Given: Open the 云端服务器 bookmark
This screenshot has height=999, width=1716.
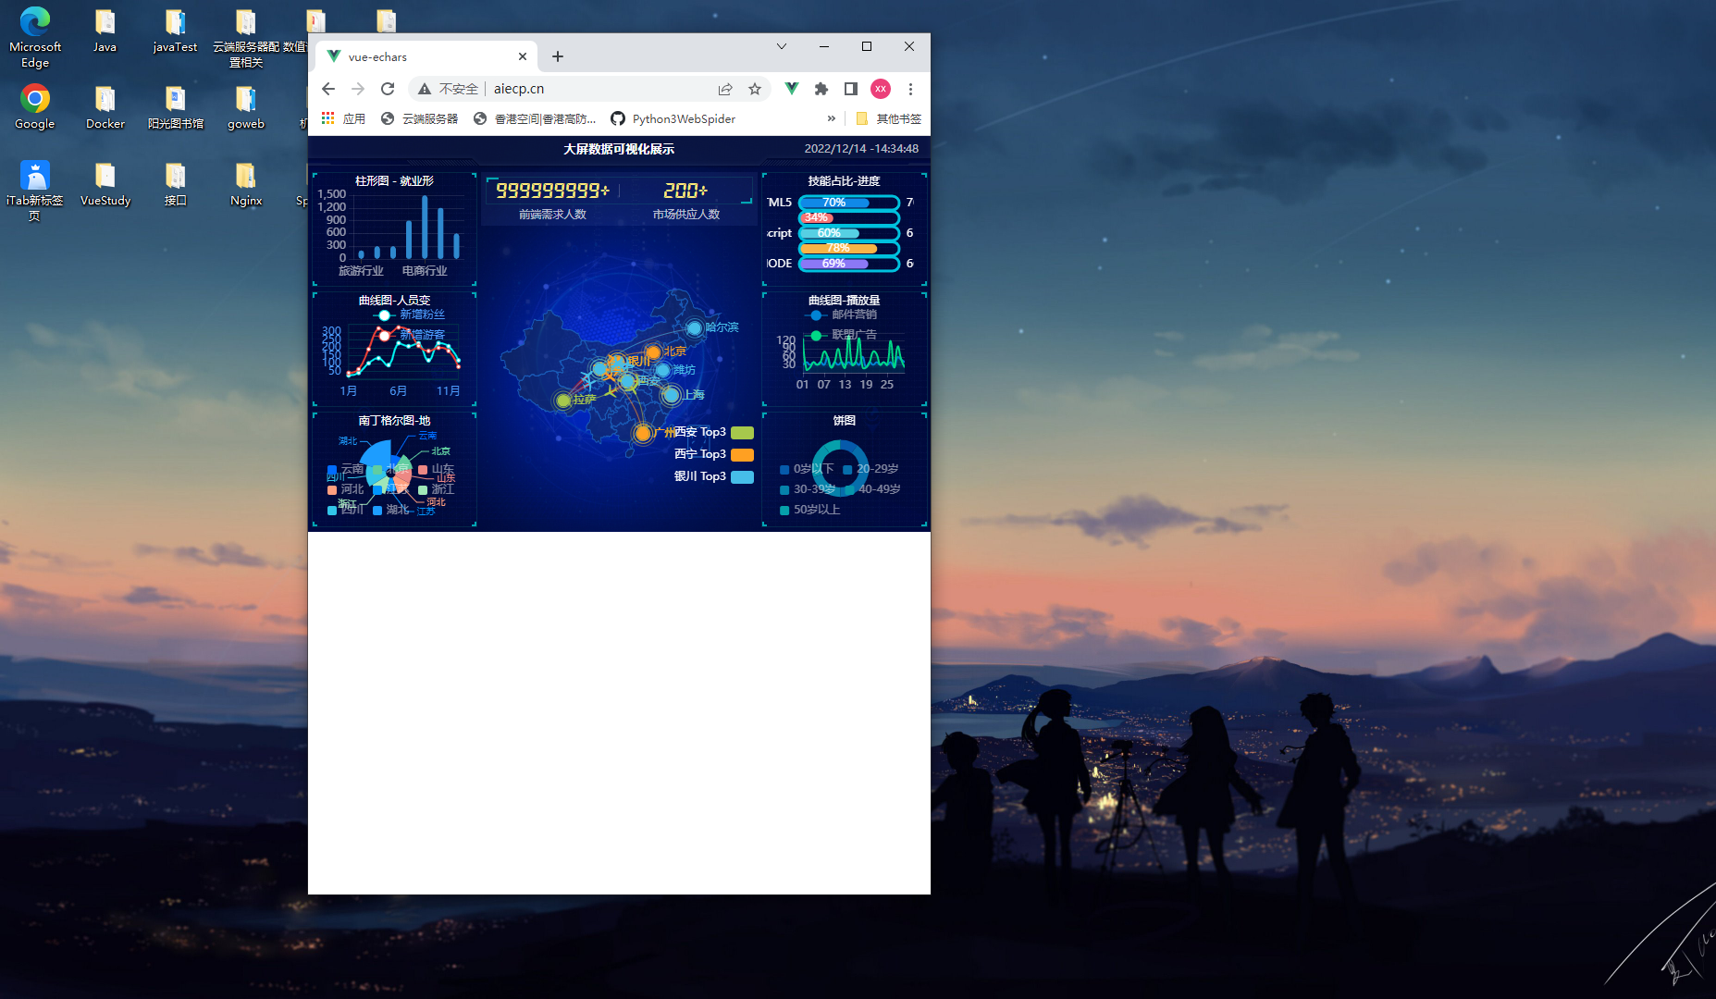Looking at the screenshot, I should tap(419, 118).
